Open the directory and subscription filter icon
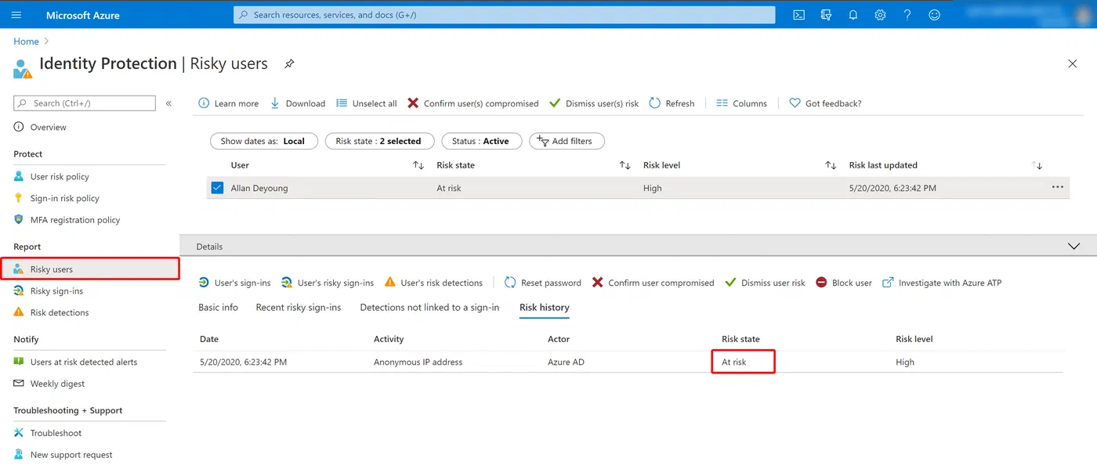 [826, 15]
